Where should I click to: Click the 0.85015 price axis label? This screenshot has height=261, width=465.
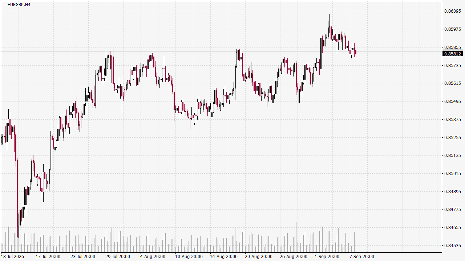(452, 174)
